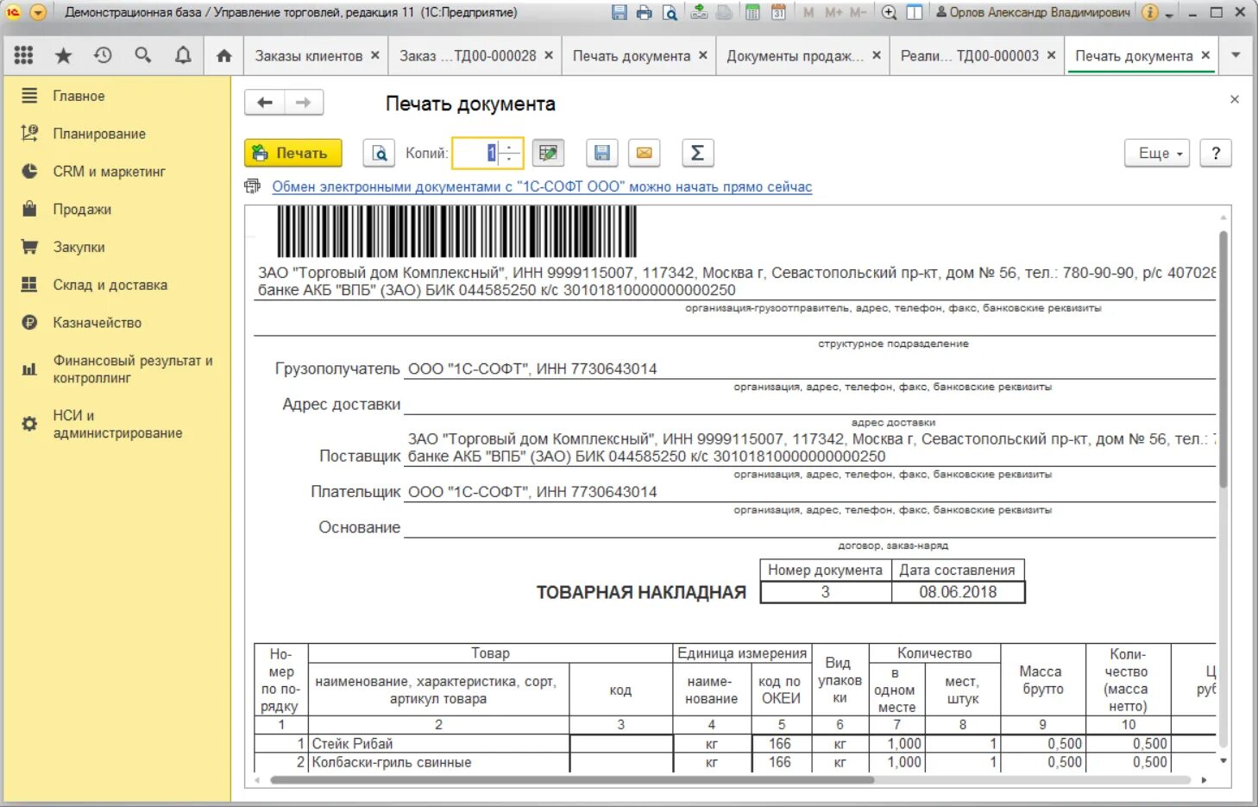Click the print preview button beside Печать
The image size is (1258, 807).
379,153
